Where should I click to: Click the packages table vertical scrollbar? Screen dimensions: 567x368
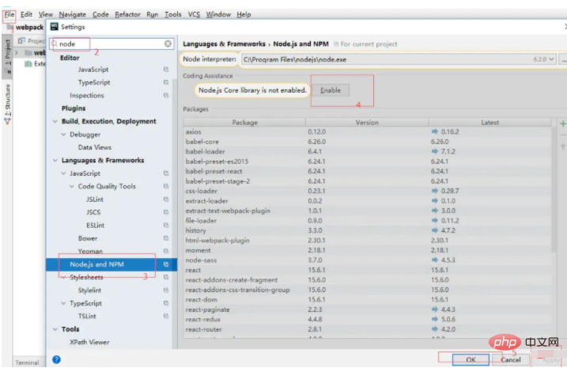(x=554, y=190)
